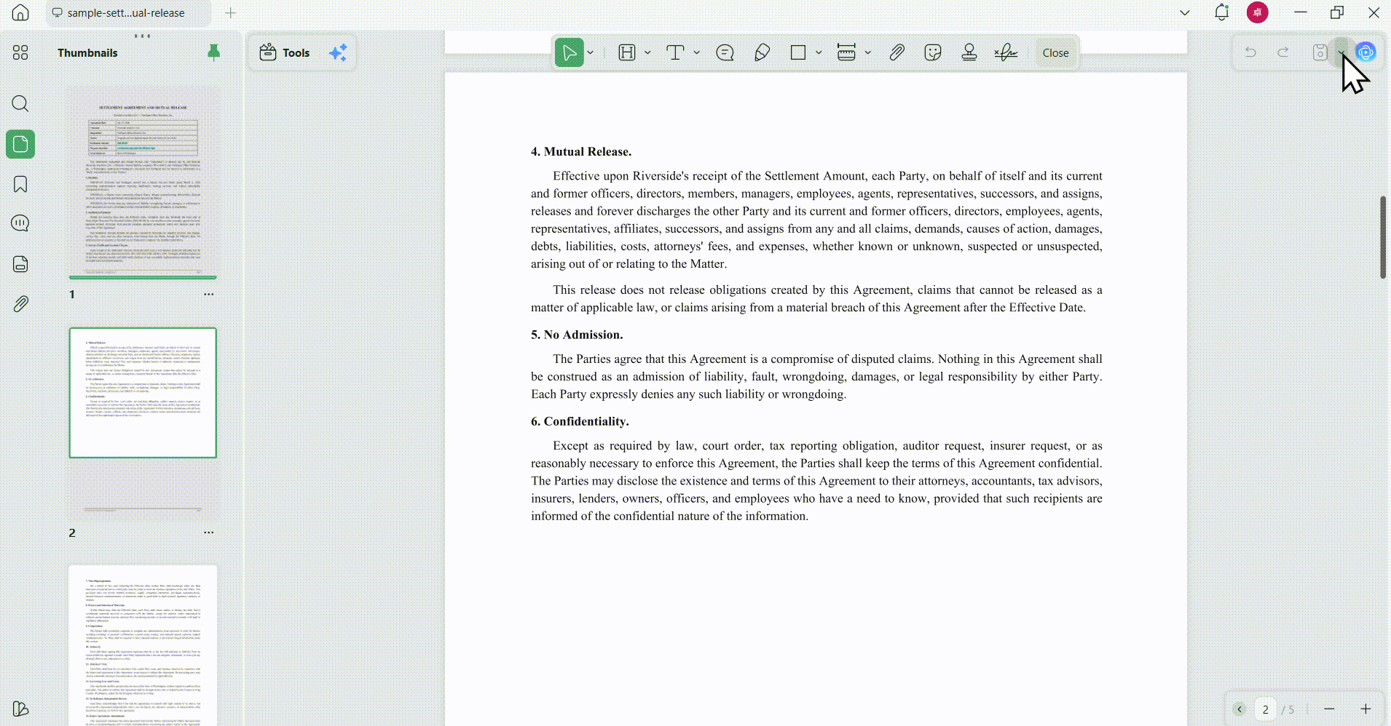Switch to the sample-sett...ual-release tab

pyautogui.click(x=128, y=13)
